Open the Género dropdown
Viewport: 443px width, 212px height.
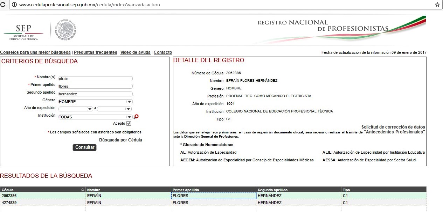(129, 102)
